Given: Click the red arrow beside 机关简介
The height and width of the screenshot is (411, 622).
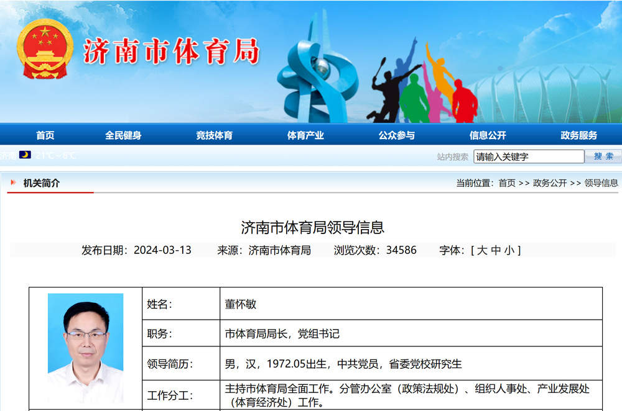Looking at the screenshot, I should point(14,182).
